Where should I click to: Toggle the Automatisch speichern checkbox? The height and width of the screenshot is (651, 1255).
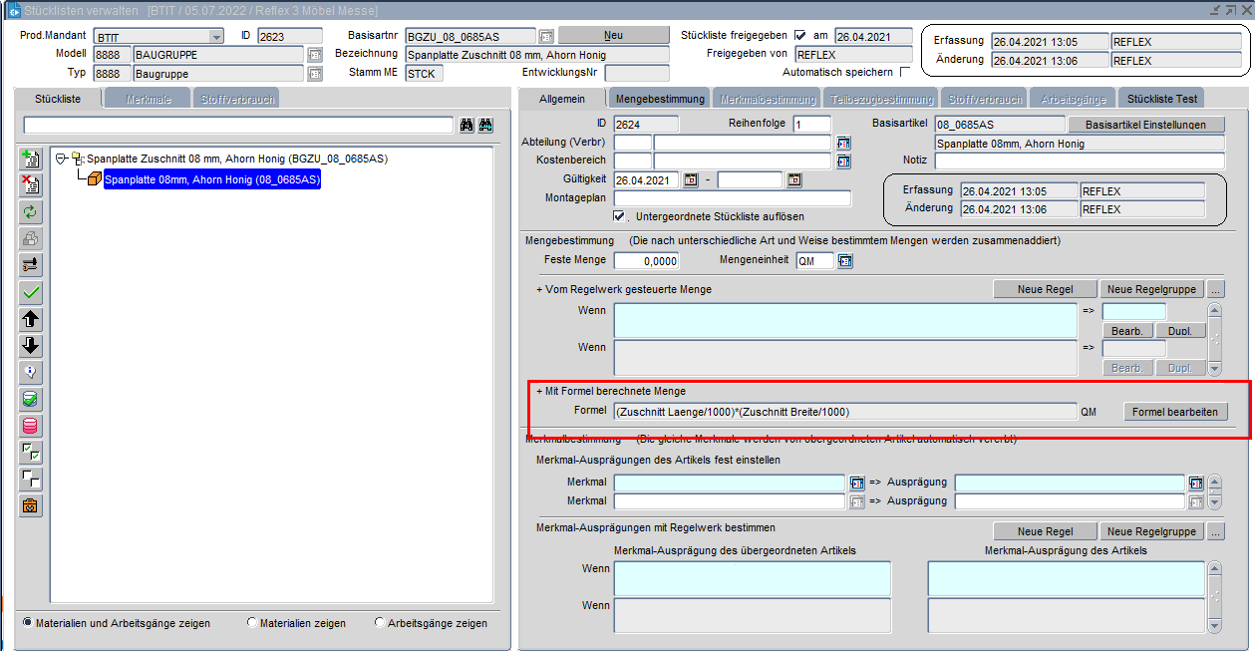point(905,73)
